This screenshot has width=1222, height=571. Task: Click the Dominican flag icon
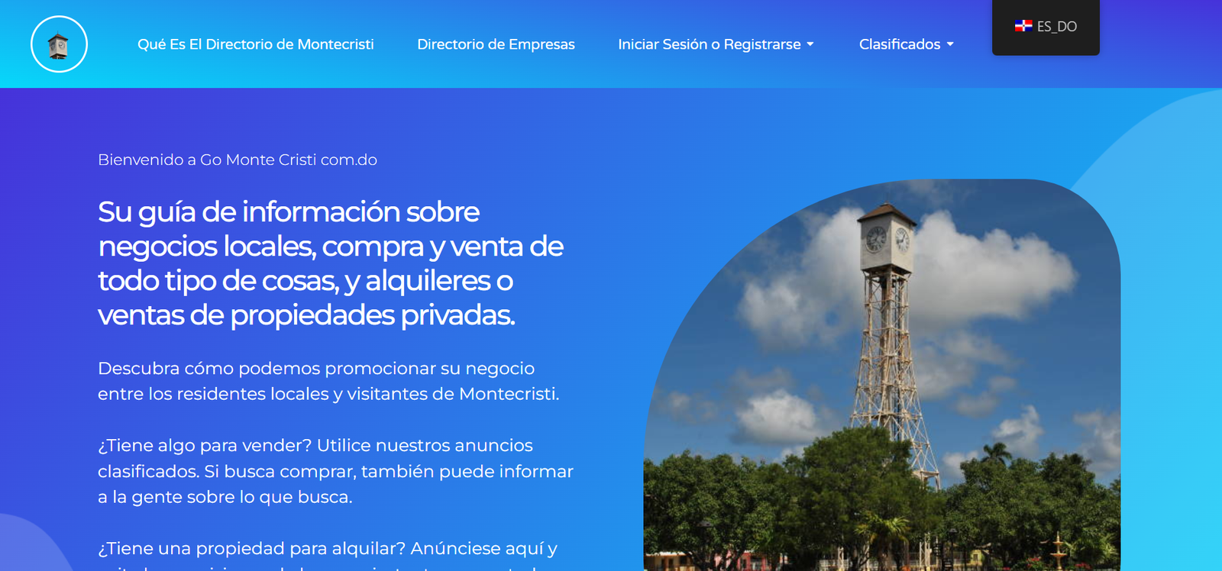[x=1023, y=26]
